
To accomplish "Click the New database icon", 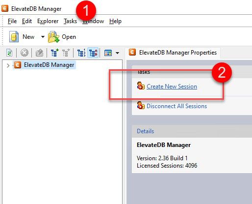I will [x=14, y=37].
